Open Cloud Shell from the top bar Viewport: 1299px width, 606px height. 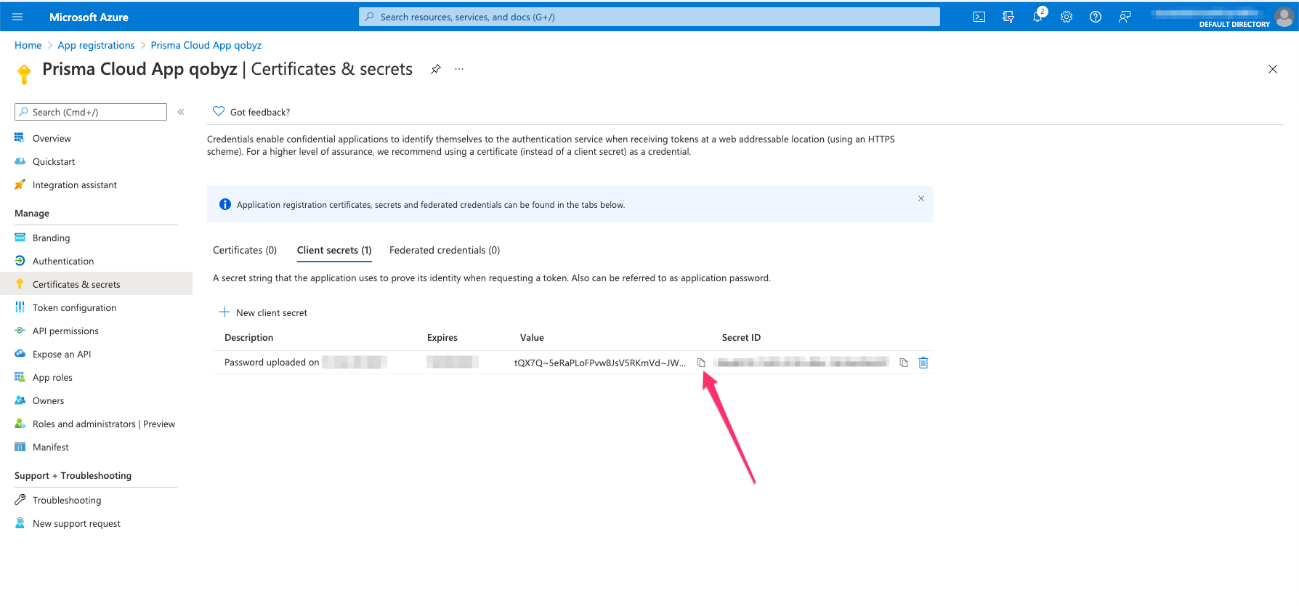coord(979,17)
